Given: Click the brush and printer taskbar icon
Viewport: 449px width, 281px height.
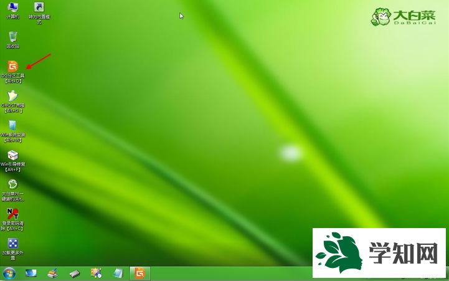Looking at the screenshot, I should [x=53, y=274].
